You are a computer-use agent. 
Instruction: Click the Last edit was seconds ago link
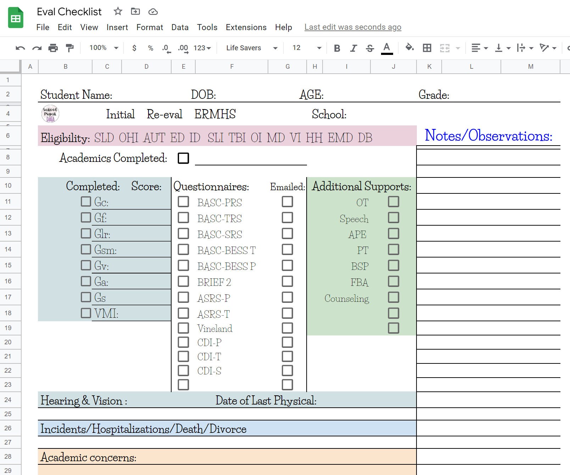coord(353,27)
